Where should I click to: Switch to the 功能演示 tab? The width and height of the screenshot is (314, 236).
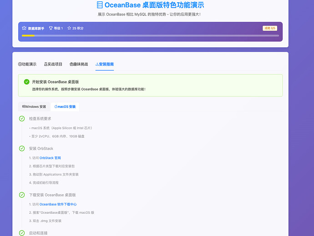click(27, 64)
